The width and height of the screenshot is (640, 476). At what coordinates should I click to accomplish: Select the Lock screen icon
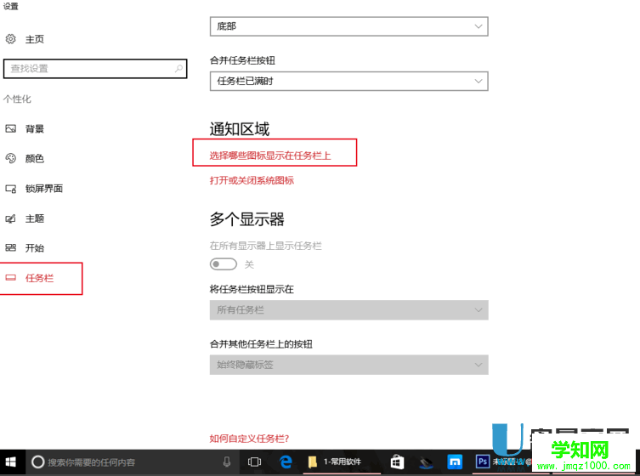point(10,189)
